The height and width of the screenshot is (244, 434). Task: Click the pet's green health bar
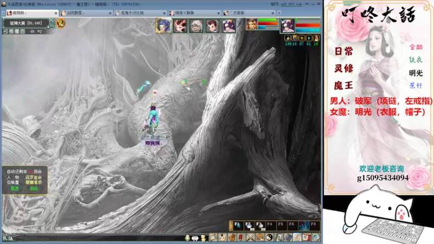point(268,20)
